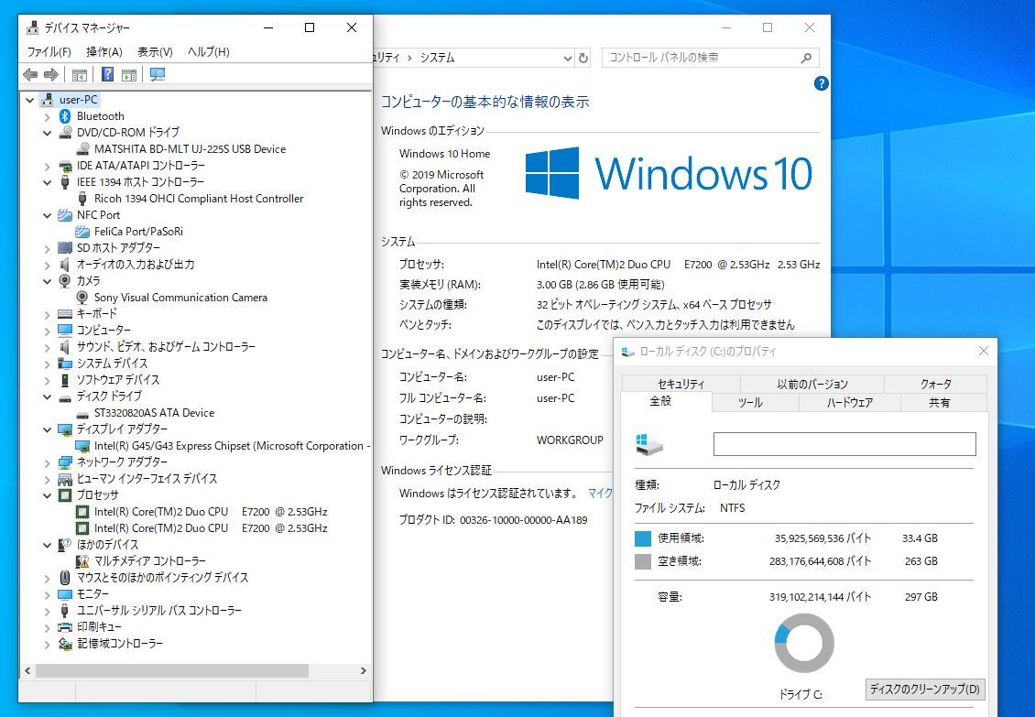
Task: Expand the Bluetooth category
Action: 47,117
